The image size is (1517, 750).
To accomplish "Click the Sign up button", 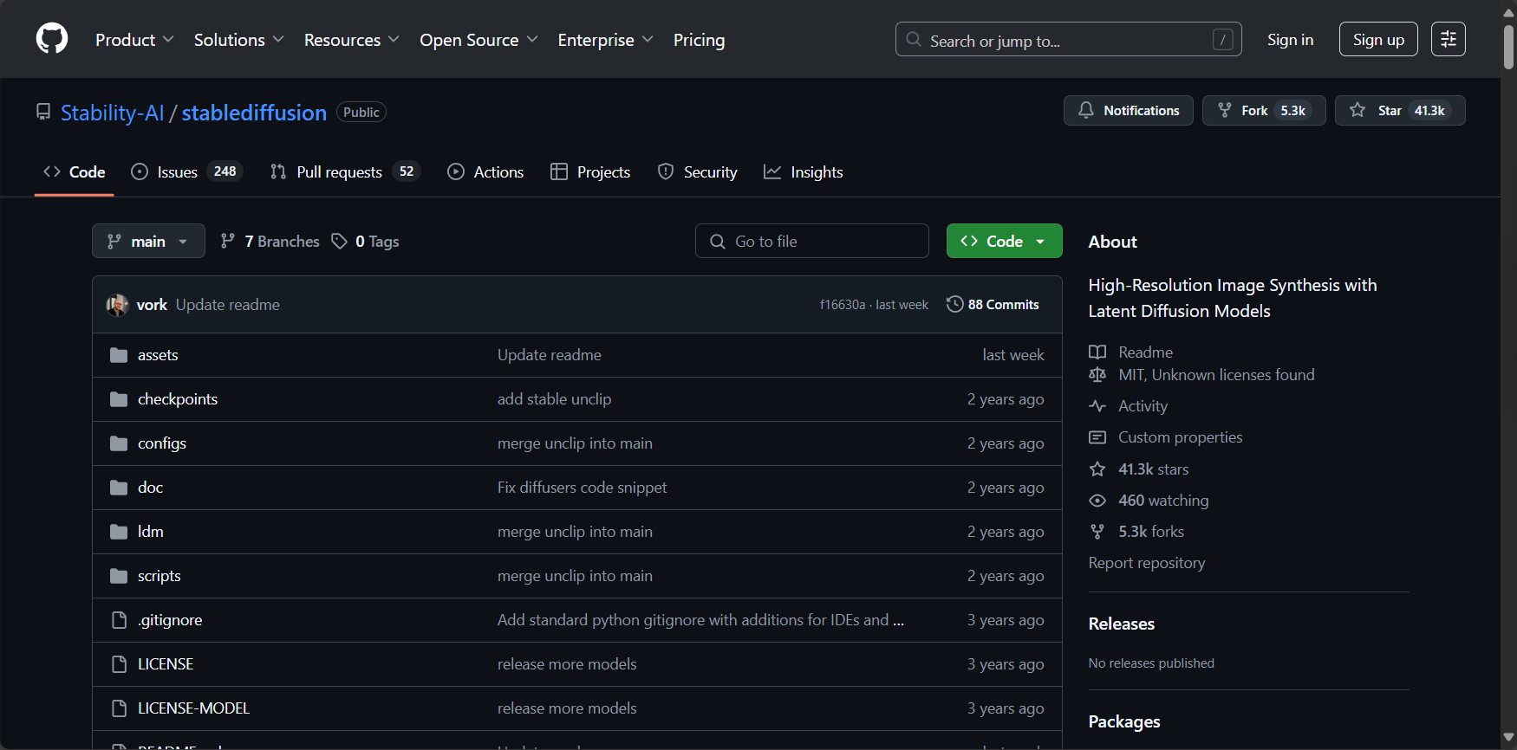I will (x=1378, y=39).
